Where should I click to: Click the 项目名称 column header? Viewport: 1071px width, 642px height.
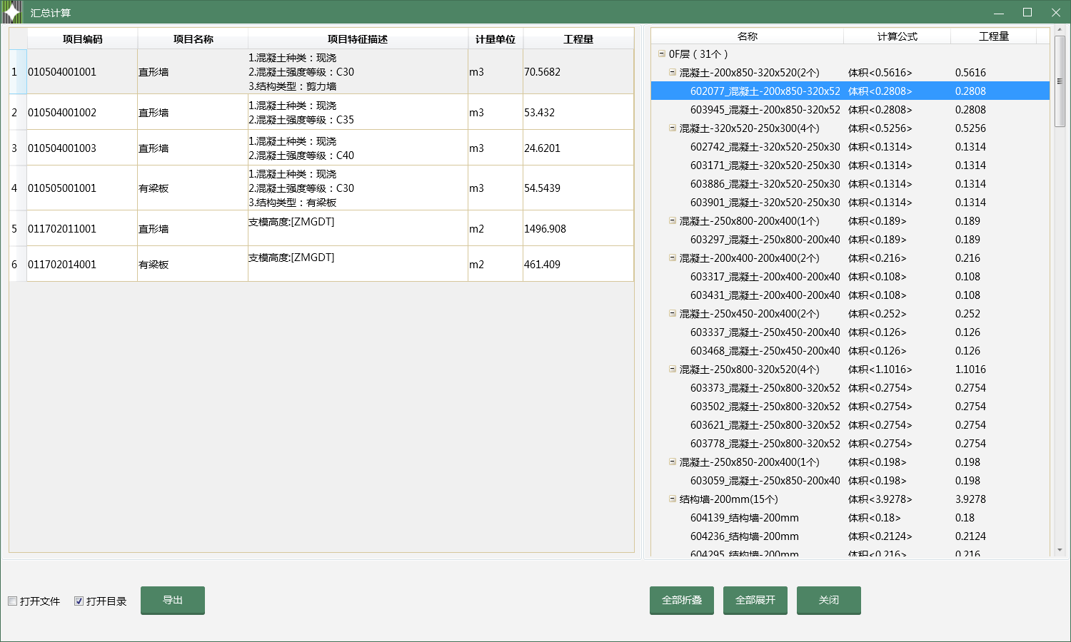click(x=193, y=39)
